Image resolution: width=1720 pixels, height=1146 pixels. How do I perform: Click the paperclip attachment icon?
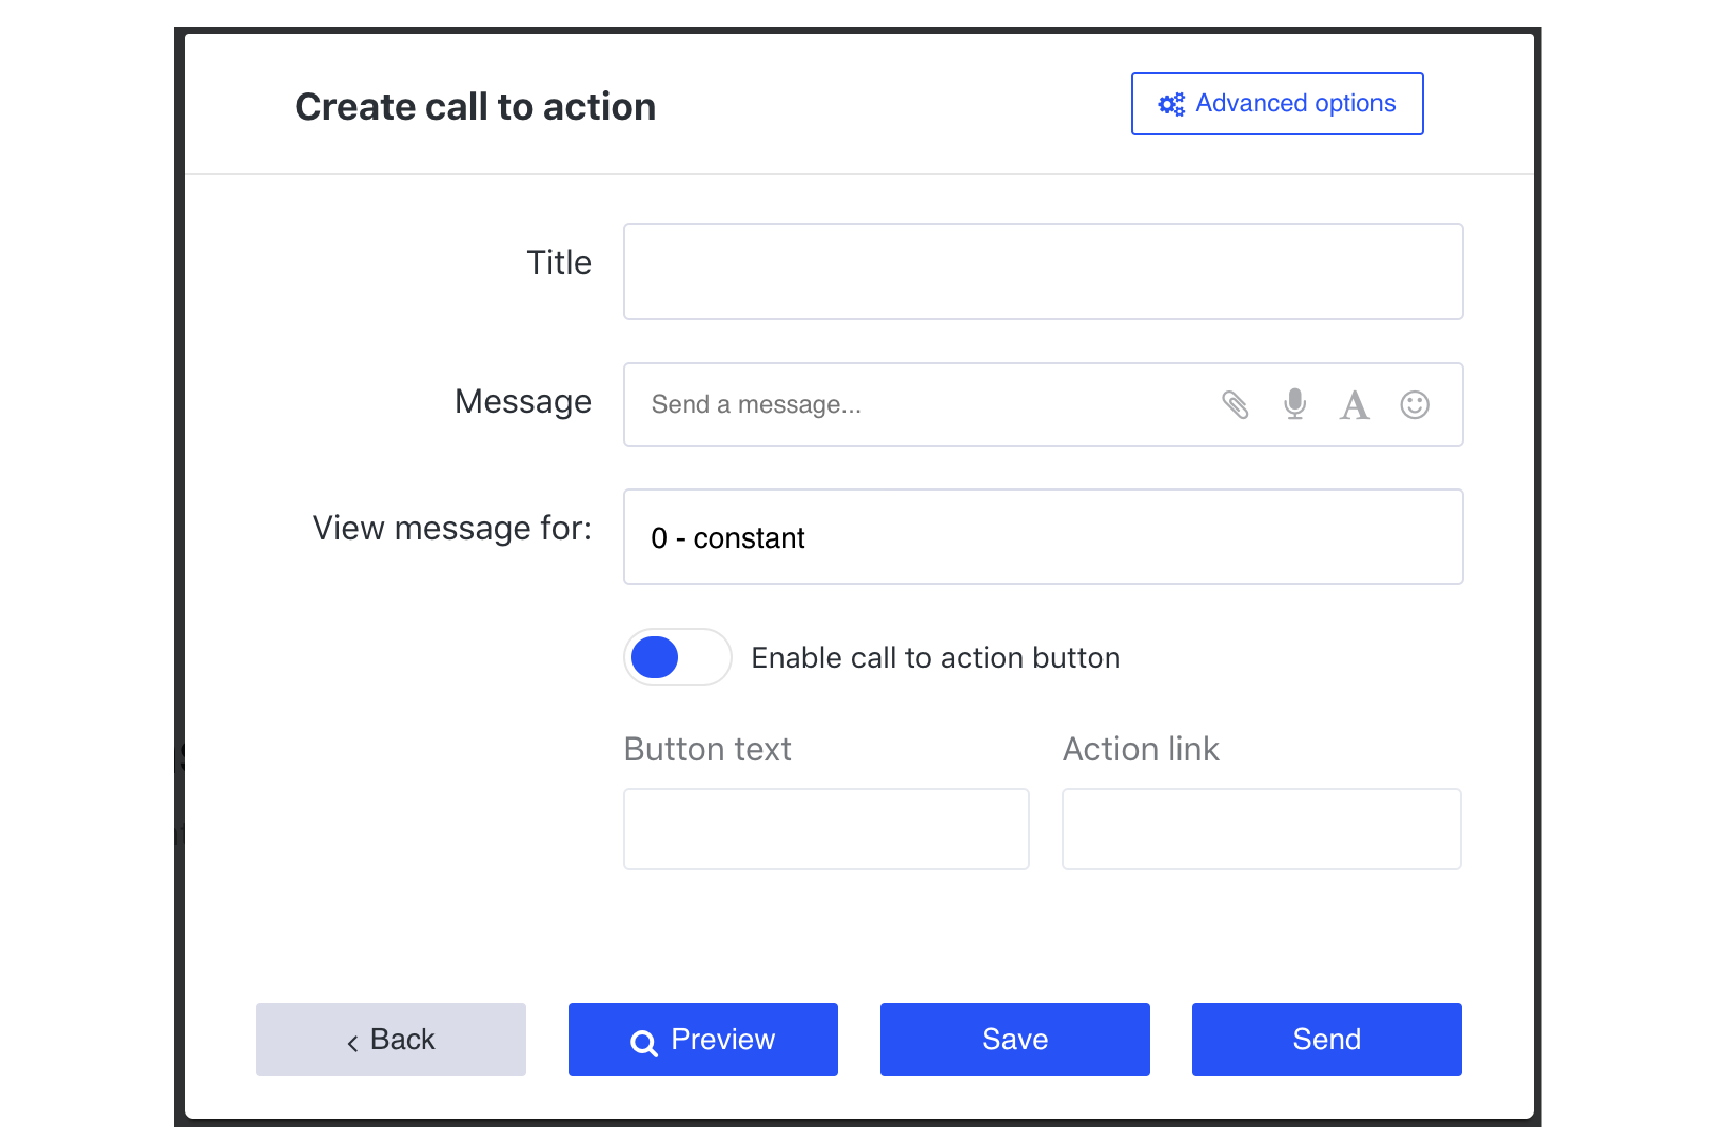click(1235, 405)
